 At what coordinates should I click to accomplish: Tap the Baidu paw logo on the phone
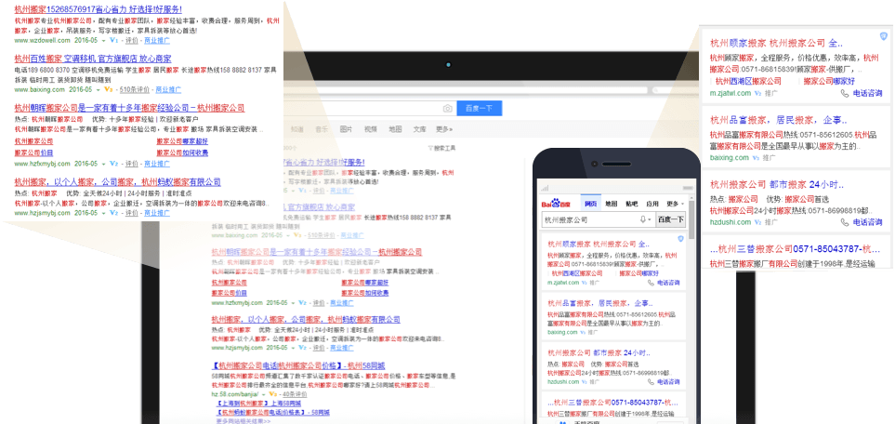tap(556, 204)
